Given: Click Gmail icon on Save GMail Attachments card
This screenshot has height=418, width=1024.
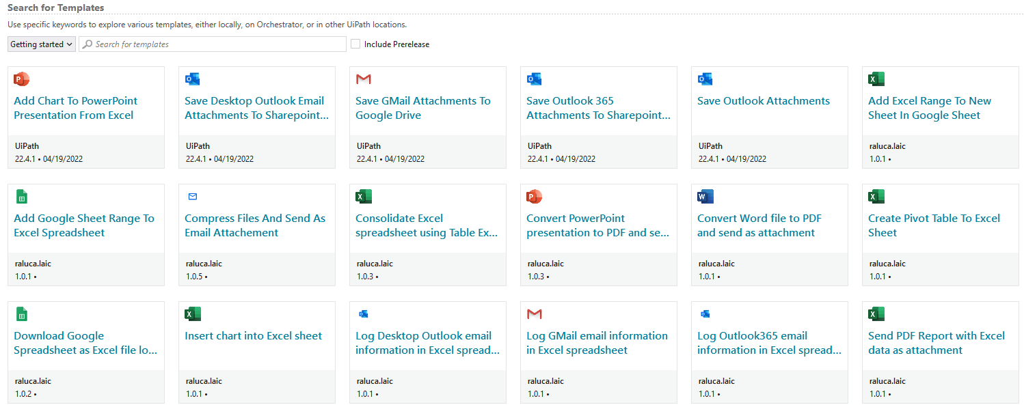Looking at the screenshot, I should click(x=364, y=79).
